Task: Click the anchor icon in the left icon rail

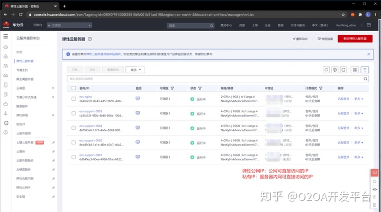Action: [x=6, y=113]
